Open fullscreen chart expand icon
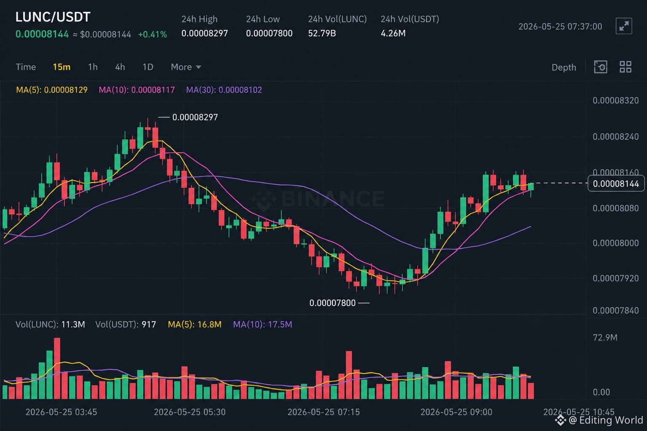 click(x=623, y=26)
